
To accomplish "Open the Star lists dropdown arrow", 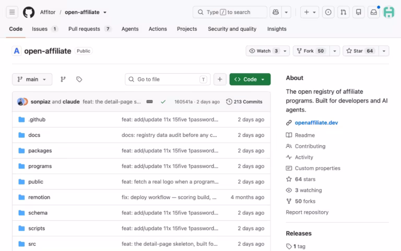I will tap(384, 51).
